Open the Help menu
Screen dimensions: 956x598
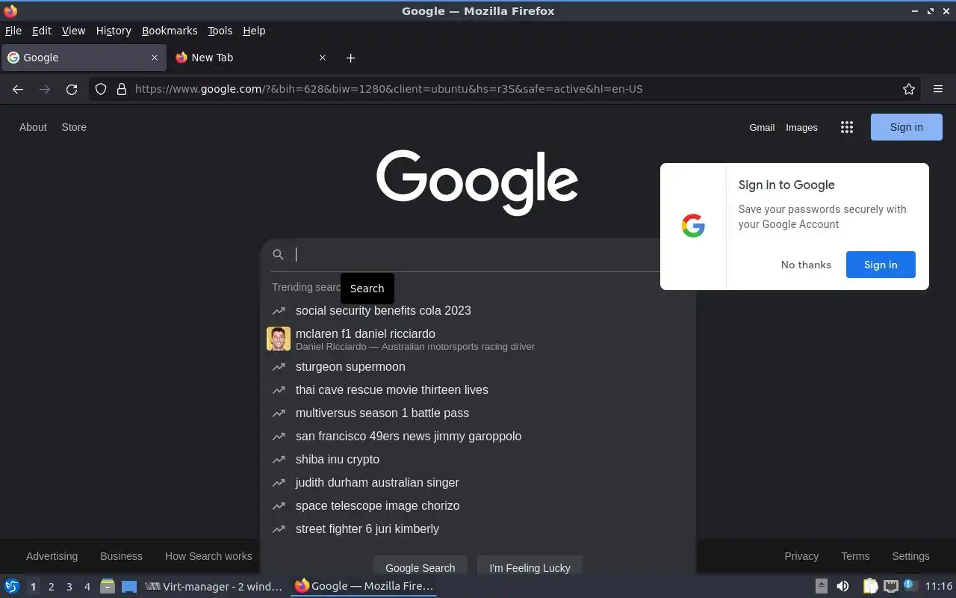(254, 31)
